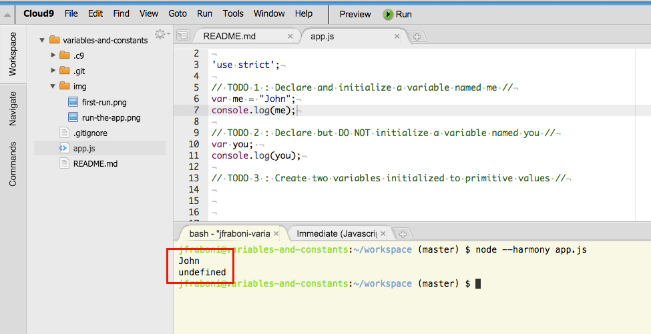Click the TODO 2 comment line
651x334 pixels.
click(x=383, y=133)
